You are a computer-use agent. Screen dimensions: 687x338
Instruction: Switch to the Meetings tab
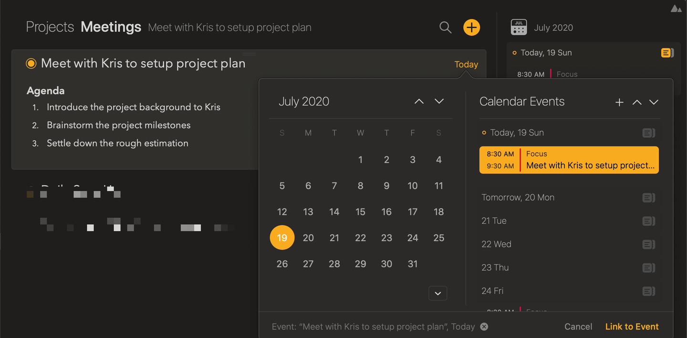click(111, 27)
